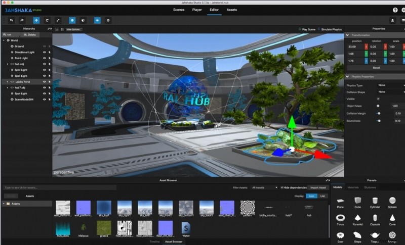Add a Sphere preset model

click(392, 203)
